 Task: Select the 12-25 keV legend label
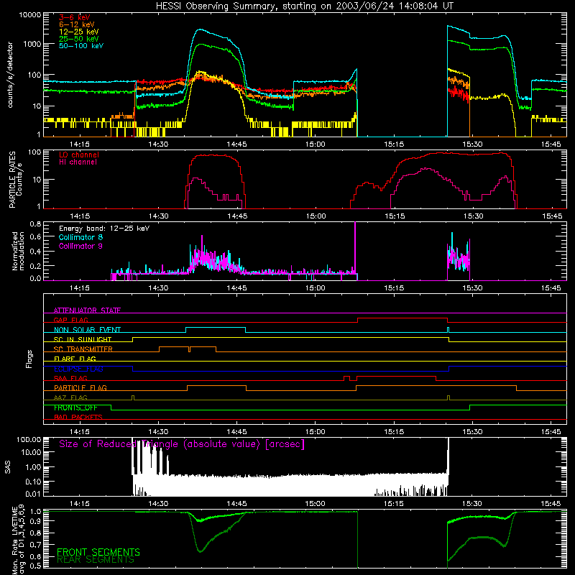pos(79,32)
